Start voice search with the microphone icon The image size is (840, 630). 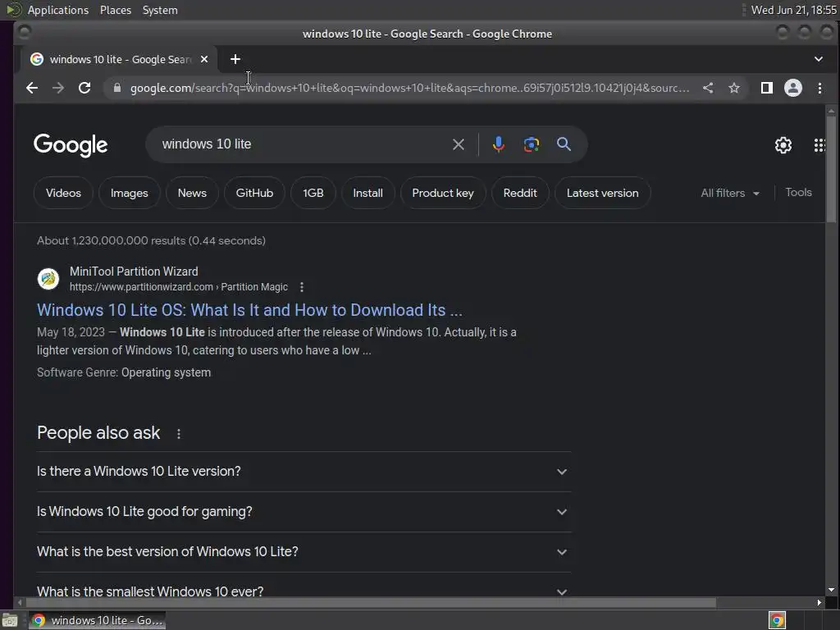coord(498,144)
